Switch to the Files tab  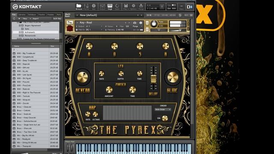pyautogui.click(x=14, y=15)
